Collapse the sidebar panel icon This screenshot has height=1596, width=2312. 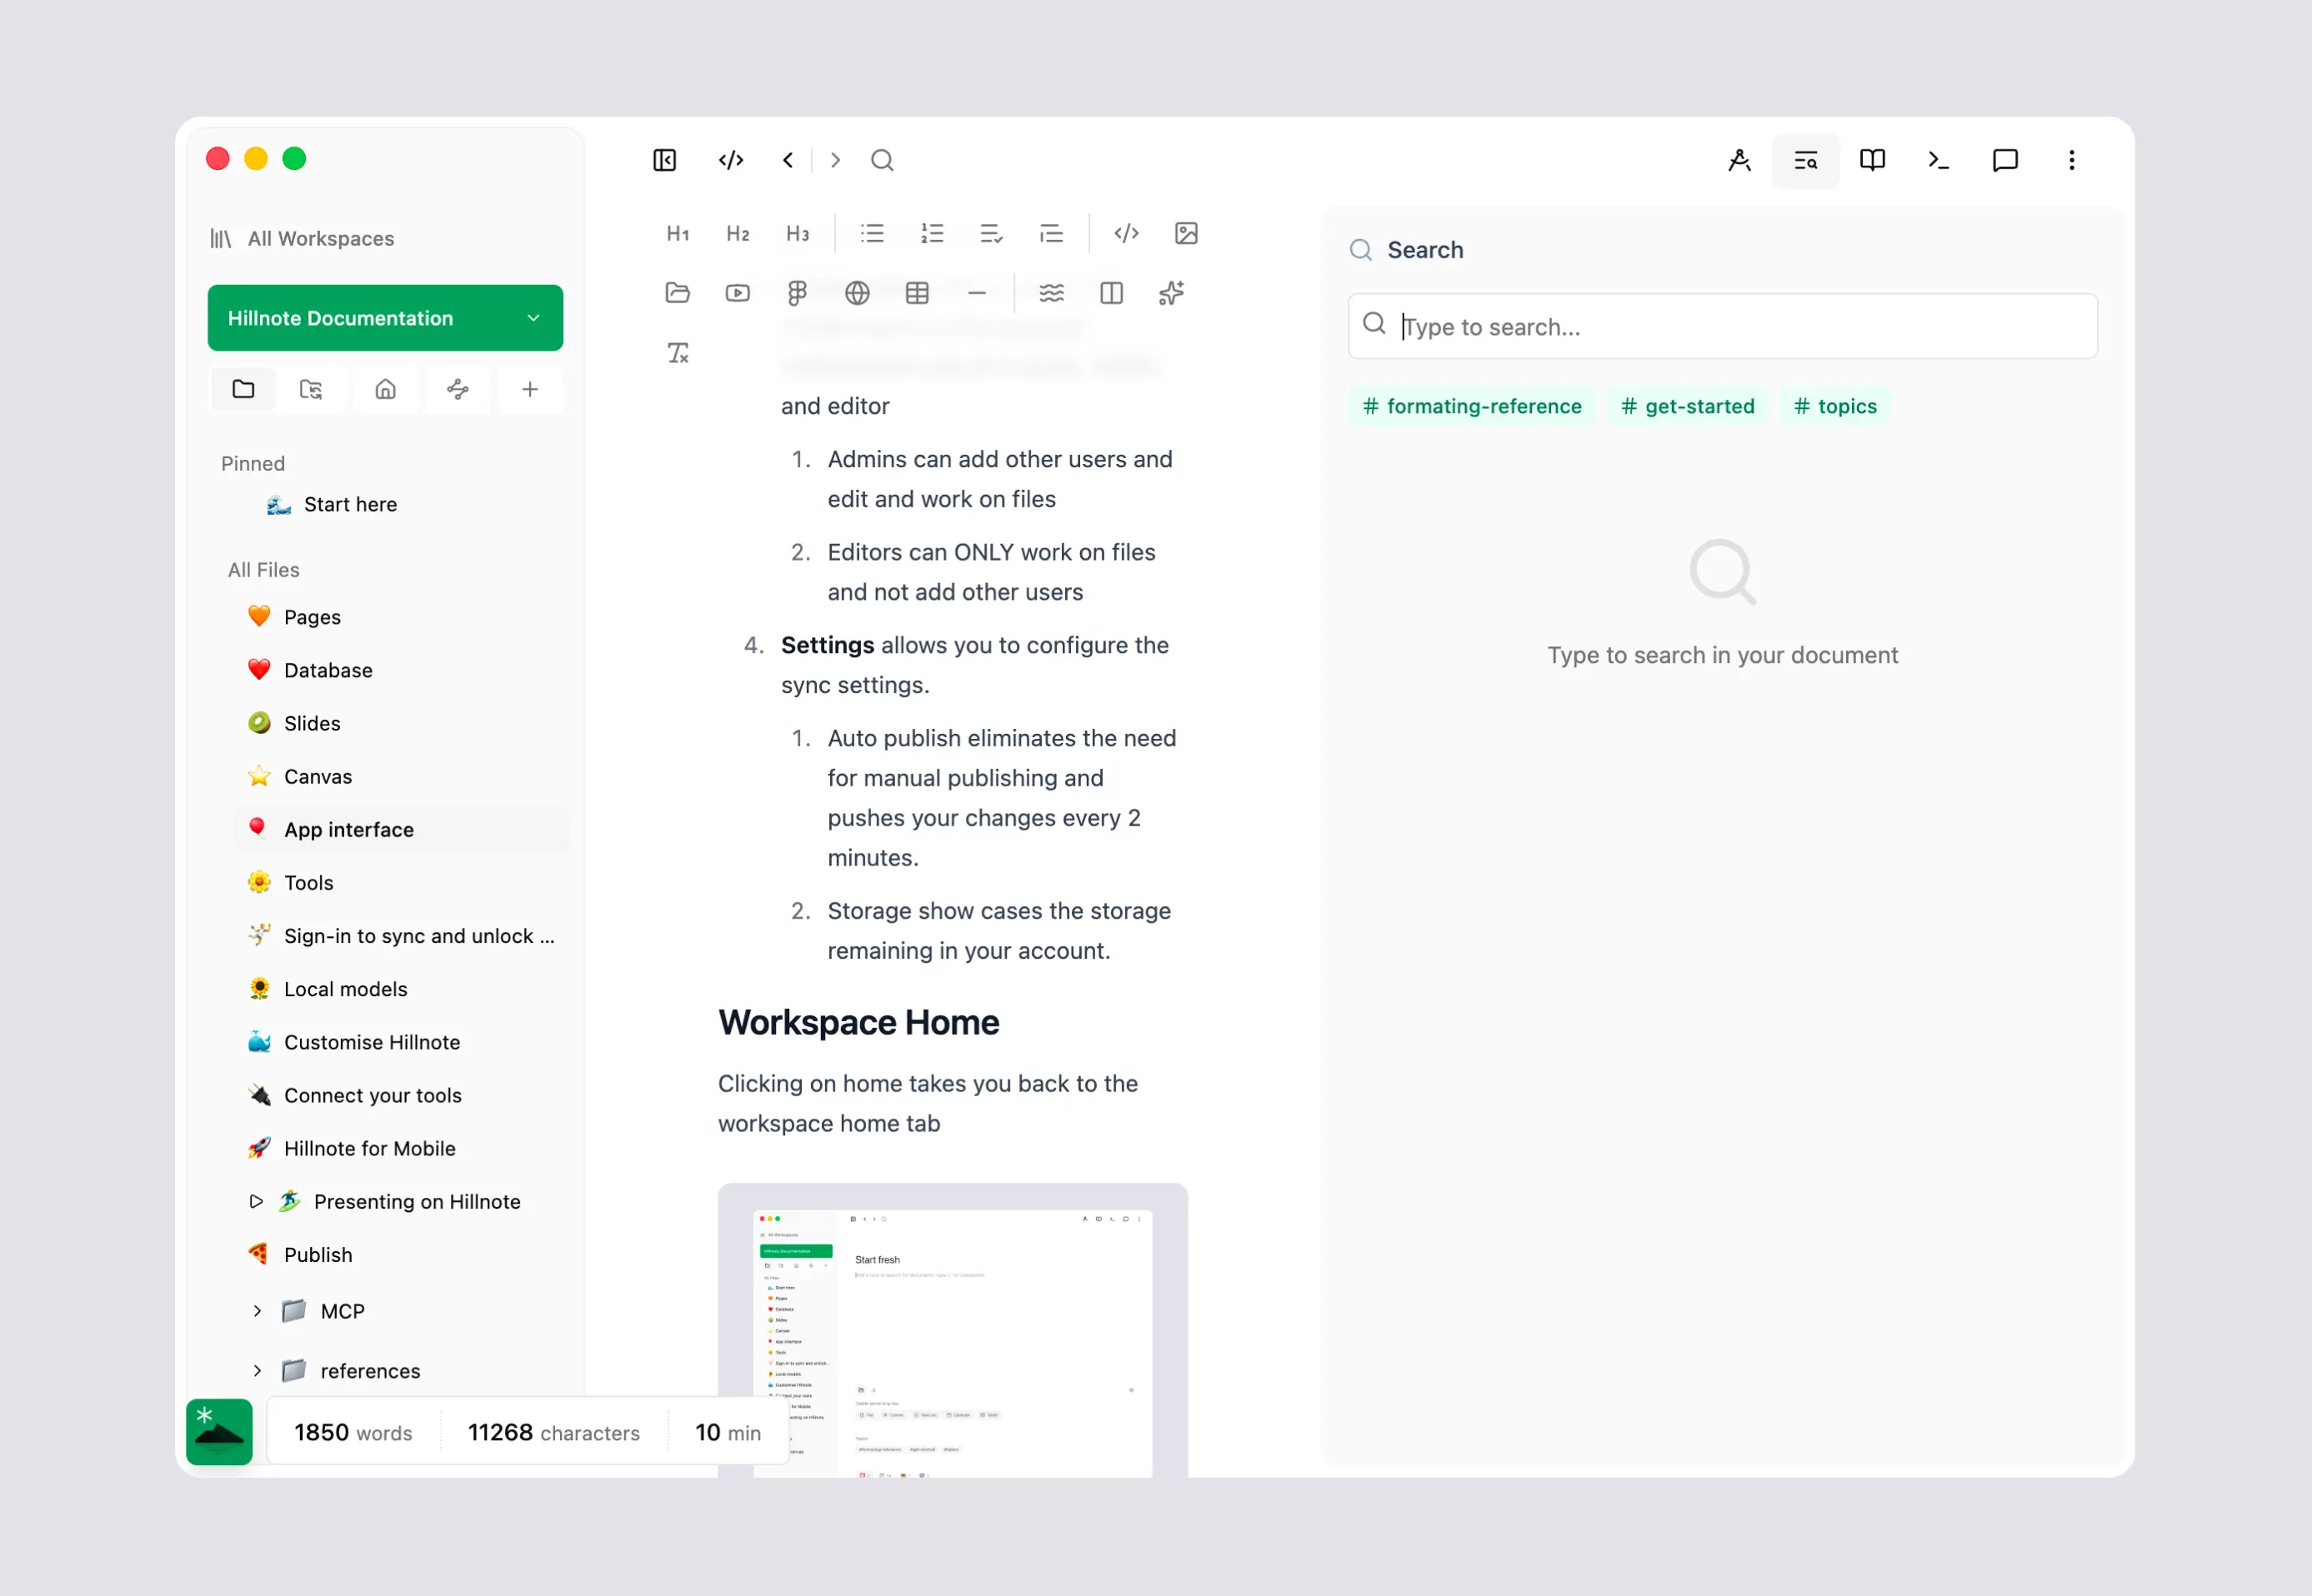point(664,160)
